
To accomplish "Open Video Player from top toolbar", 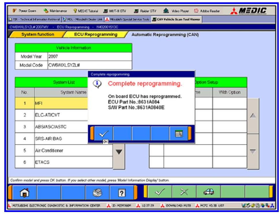I will 176,11.
